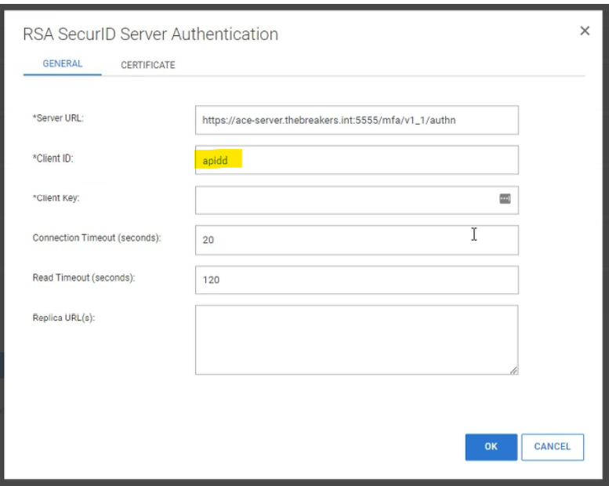Select the Connection Timeout value field
Image resolution: width=609 pixels, height=486 pixels.
point(357,240)
